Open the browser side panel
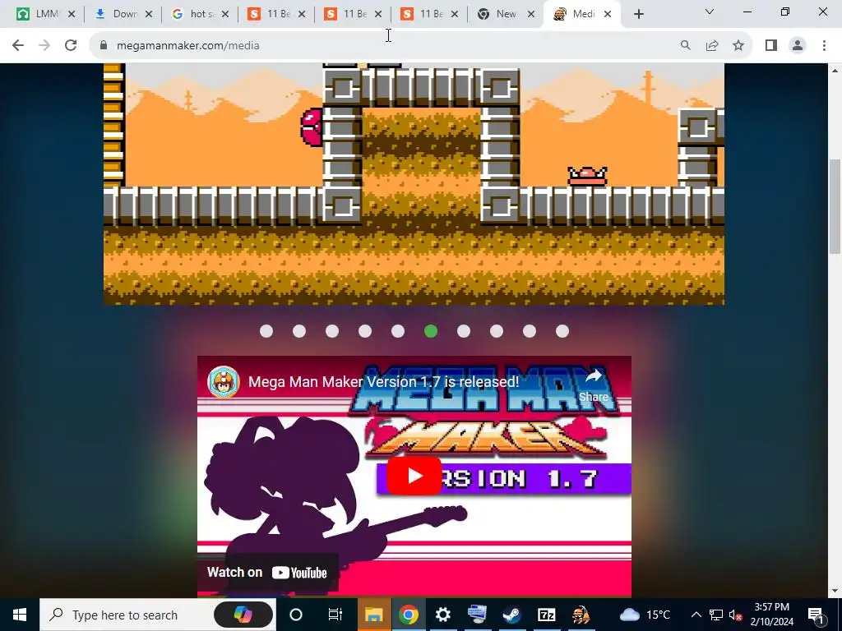This screenshot has height=631, width=842. [x=771, y=46]
